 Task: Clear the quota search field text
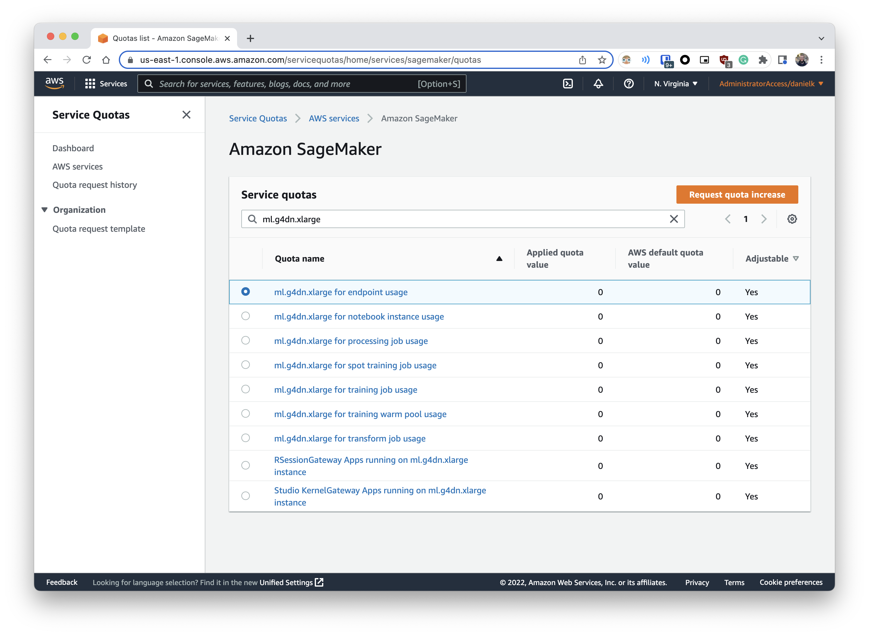[x=674, y=219]
